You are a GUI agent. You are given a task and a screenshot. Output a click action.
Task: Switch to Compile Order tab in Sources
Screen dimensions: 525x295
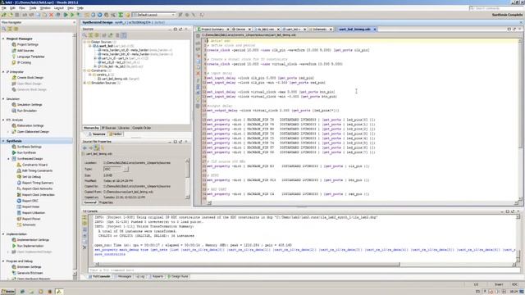point(142,128)
